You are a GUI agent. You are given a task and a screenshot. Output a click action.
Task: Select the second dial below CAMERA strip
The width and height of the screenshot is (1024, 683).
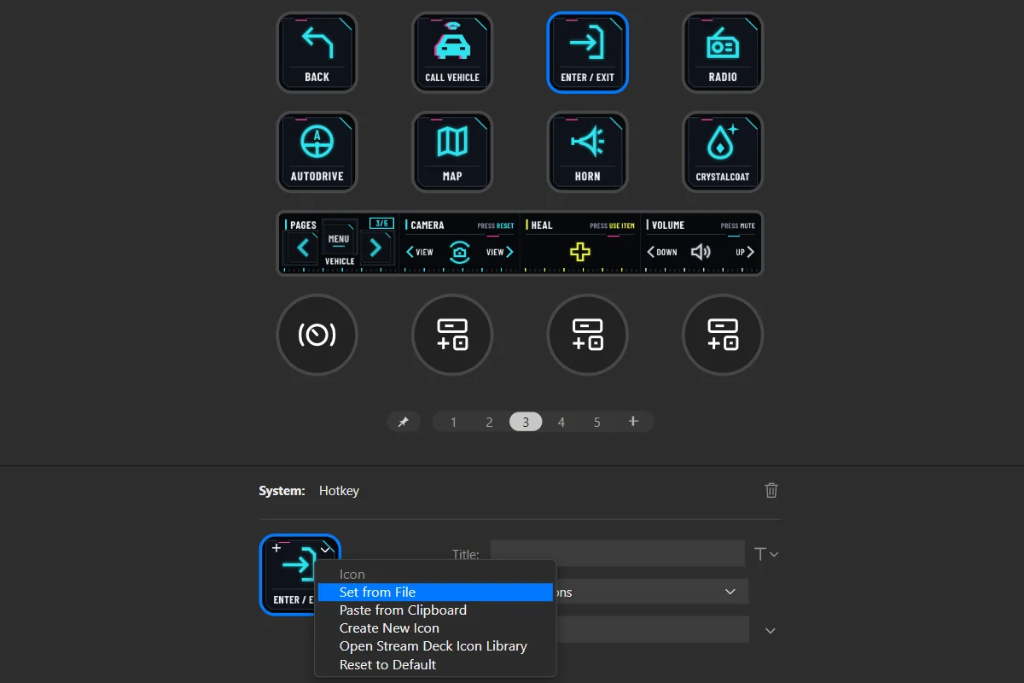point(452,335)
